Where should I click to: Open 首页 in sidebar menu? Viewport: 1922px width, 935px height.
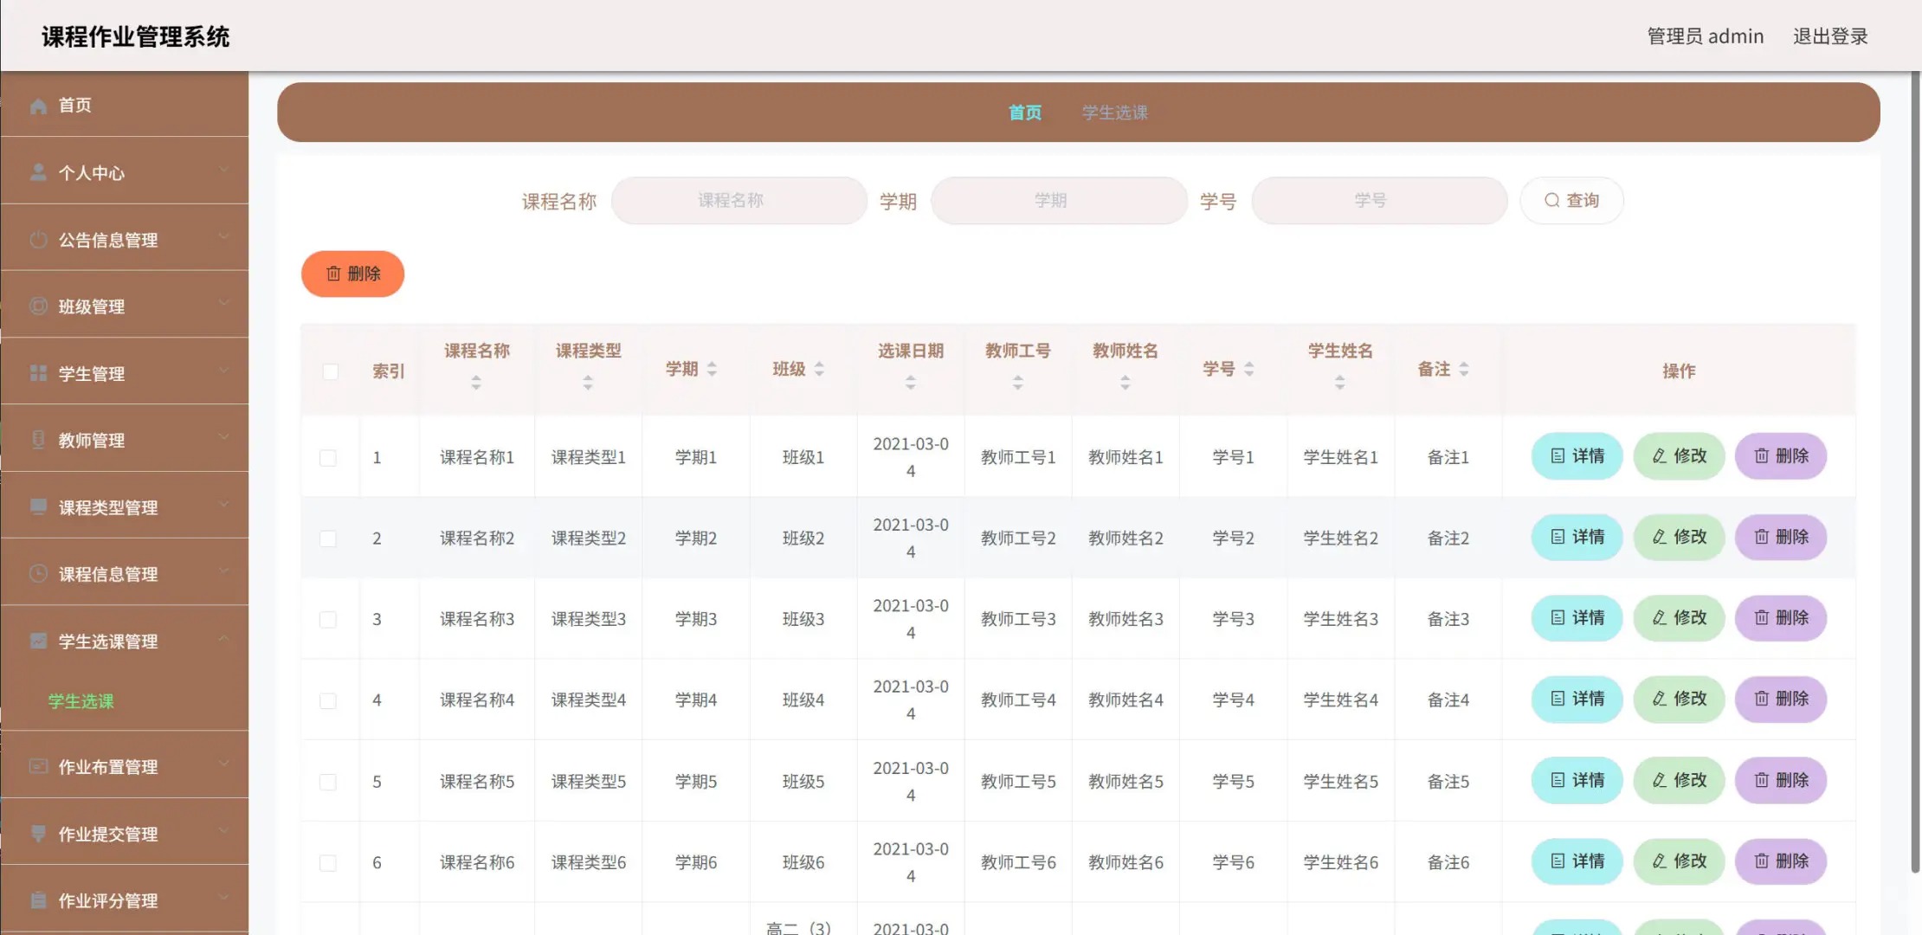(x=125, y=105)
